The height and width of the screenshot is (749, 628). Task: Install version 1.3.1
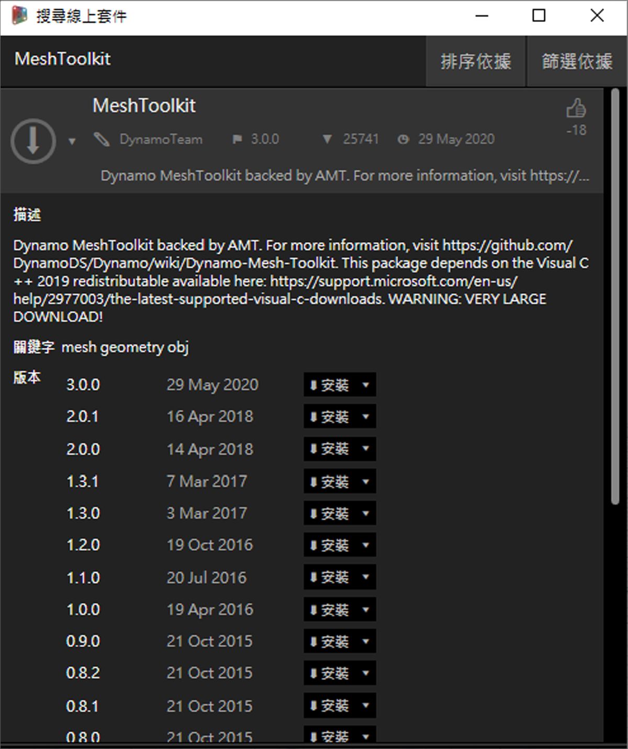(x=329, y=481)
